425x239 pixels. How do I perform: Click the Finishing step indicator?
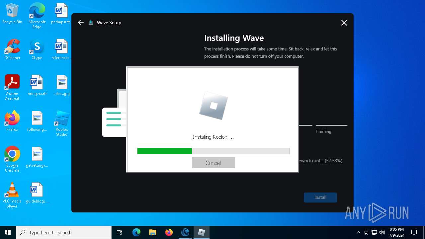331,128
